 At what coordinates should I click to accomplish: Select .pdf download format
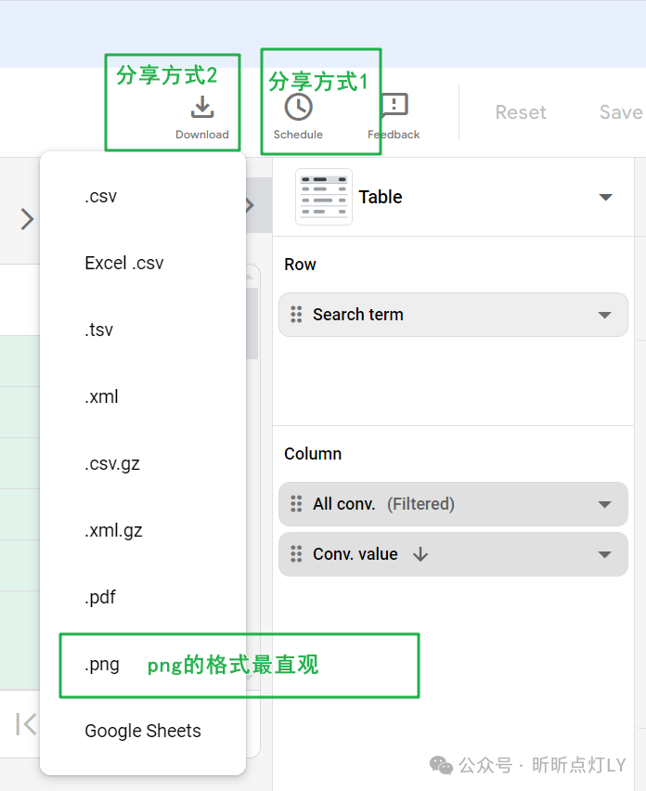coord(100,598)
